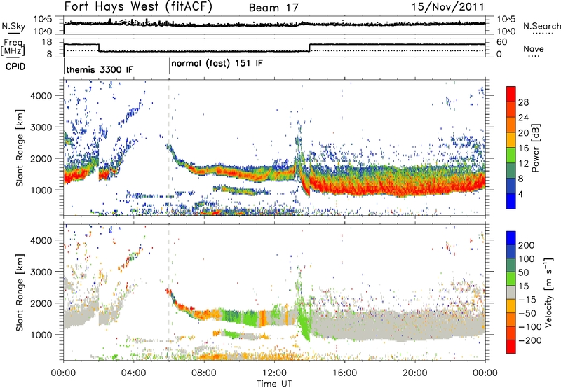
Task: Click the green velocity burst near 13:30 UT
Action: [304, 318]
